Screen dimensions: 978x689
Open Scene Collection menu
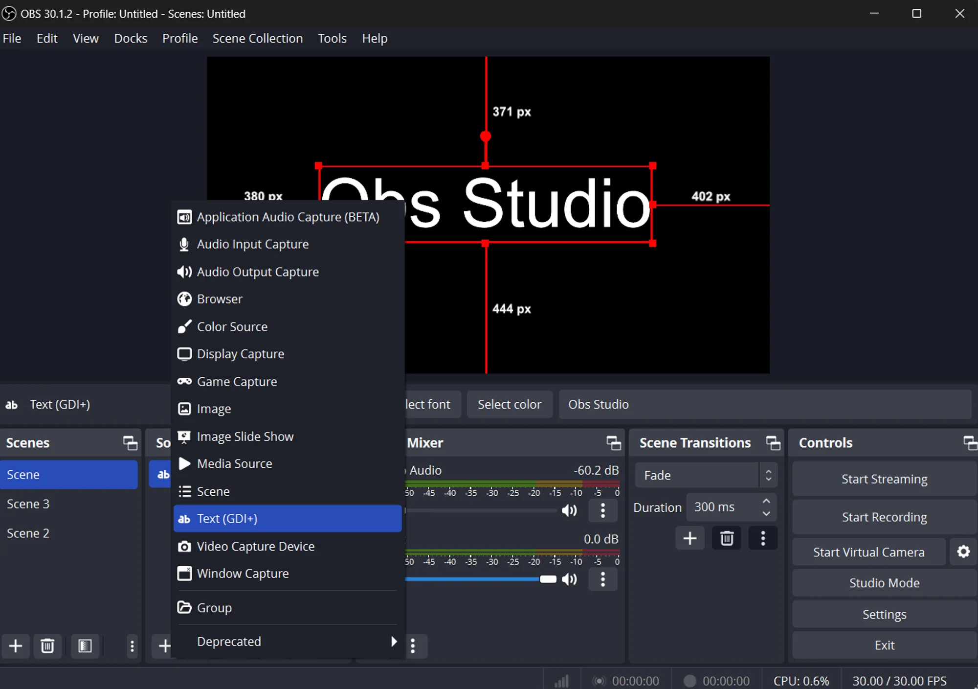[258, 38]
